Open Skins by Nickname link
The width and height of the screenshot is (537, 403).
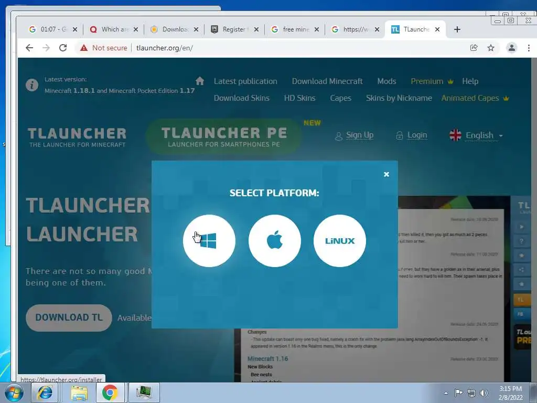[399, 98]
